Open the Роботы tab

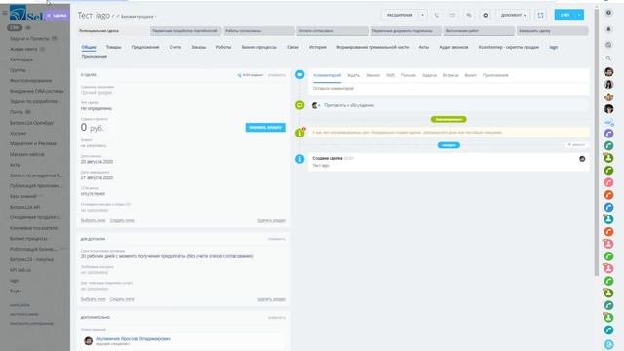(x=223, y=47)
